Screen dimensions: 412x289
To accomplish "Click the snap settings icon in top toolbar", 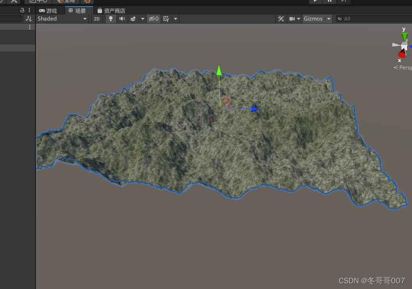I will pos(87,2).
